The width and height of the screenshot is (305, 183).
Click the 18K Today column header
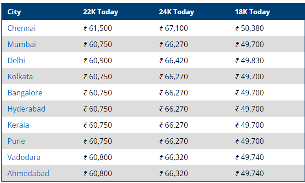252,12
